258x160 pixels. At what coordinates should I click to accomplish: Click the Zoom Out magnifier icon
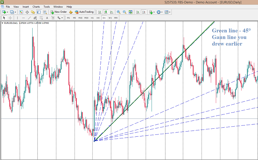(124, 12)
